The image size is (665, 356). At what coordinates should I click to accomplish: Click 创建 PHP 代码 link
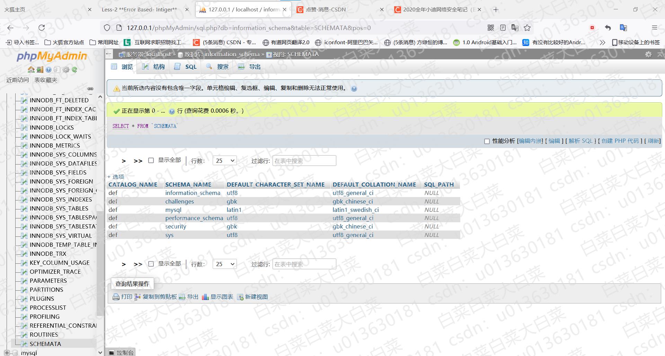620,141
